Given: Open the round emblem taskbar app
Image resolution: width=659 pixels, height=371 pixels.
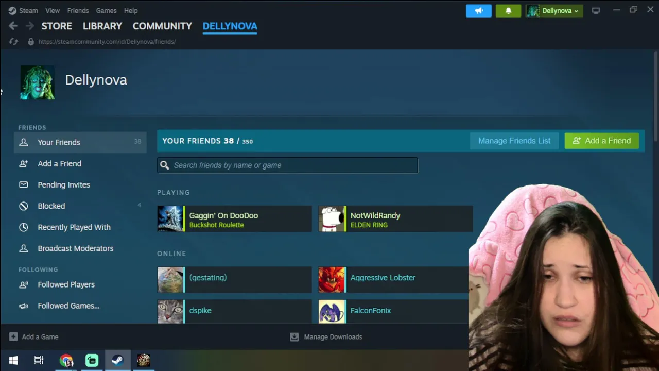Looking at the screenshot, I should click(x=144, y=360).
